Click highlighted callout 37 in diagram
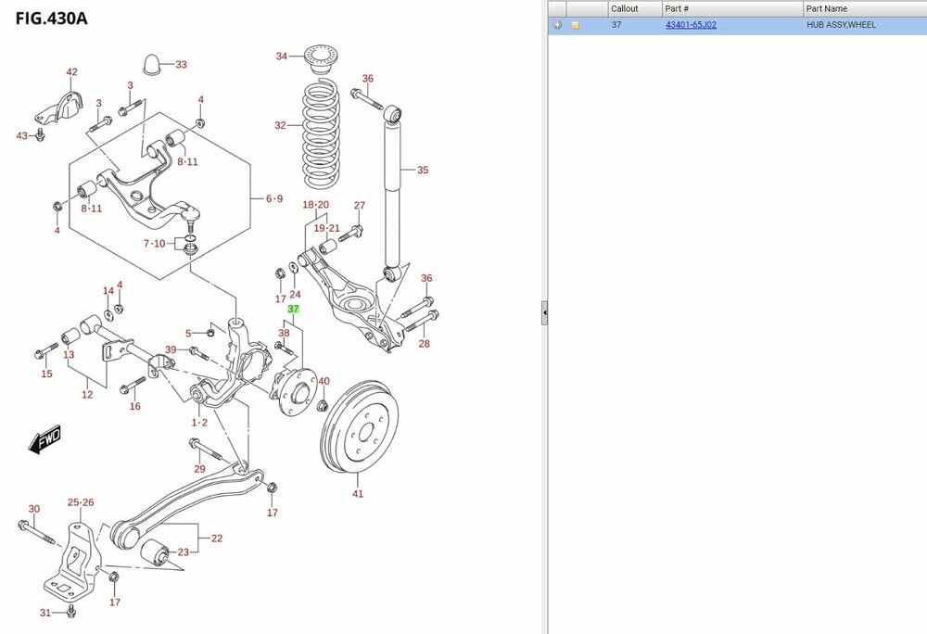 coord(294,309)
